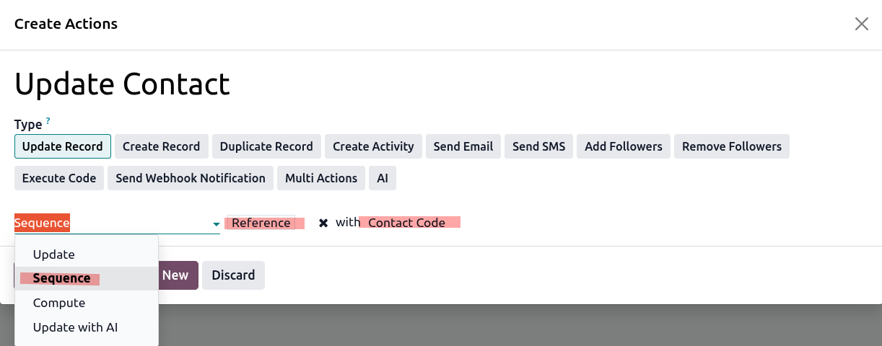
Task: Click the Discard button
Action: coord(233,275)
